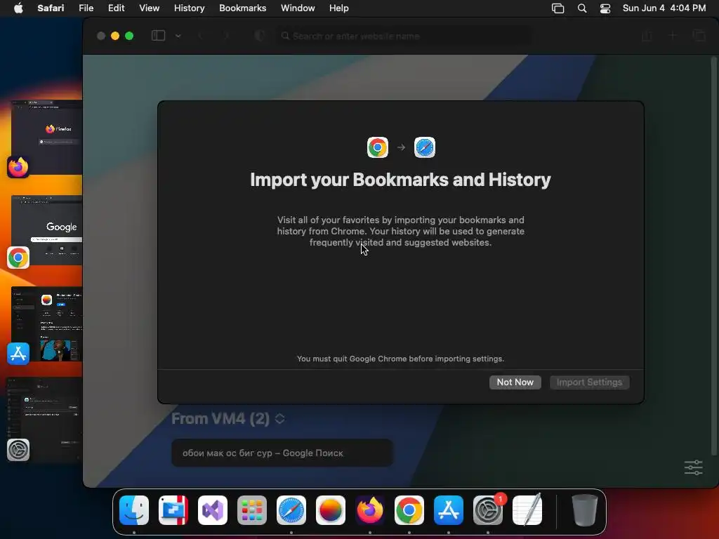Open App Store from the Dock
The height and width of the screenshot is (539, 719).
tap(449, 510)
